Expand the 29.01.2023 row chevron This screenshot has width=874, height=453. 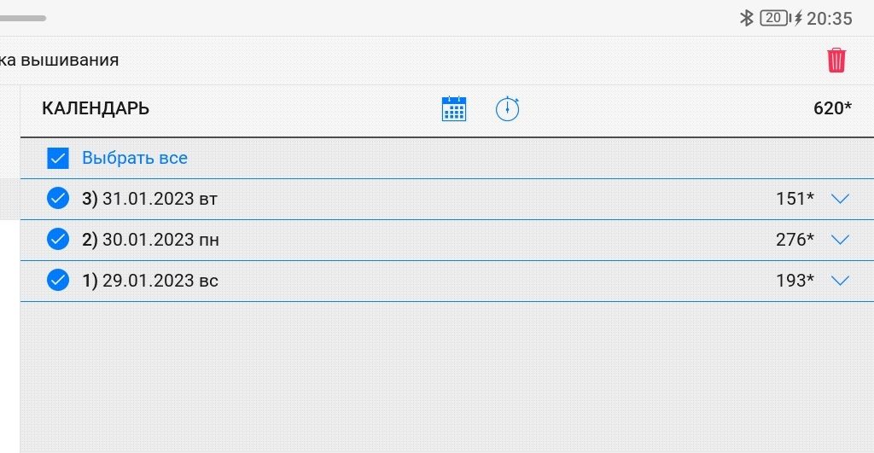(x=841, y=280)
